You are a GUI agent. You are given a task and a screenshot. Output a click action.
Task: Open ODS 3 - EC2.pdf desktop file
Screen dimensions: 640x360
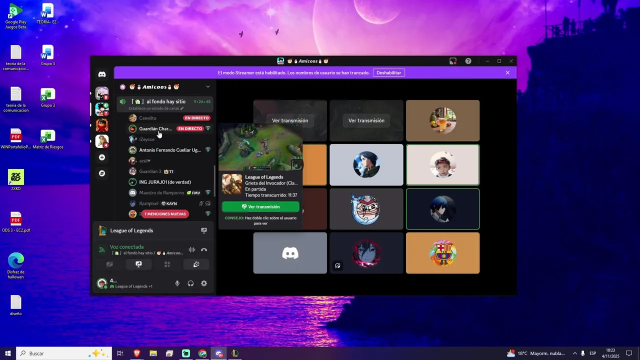(x=16, y=222)
